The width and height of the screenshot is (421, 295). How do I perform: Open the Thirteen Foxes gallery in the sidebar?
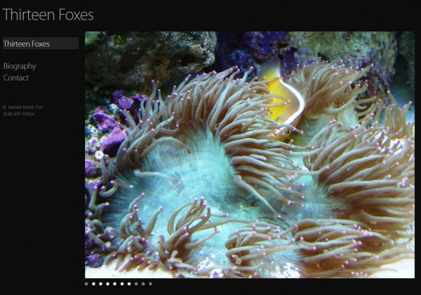(27, 44)
